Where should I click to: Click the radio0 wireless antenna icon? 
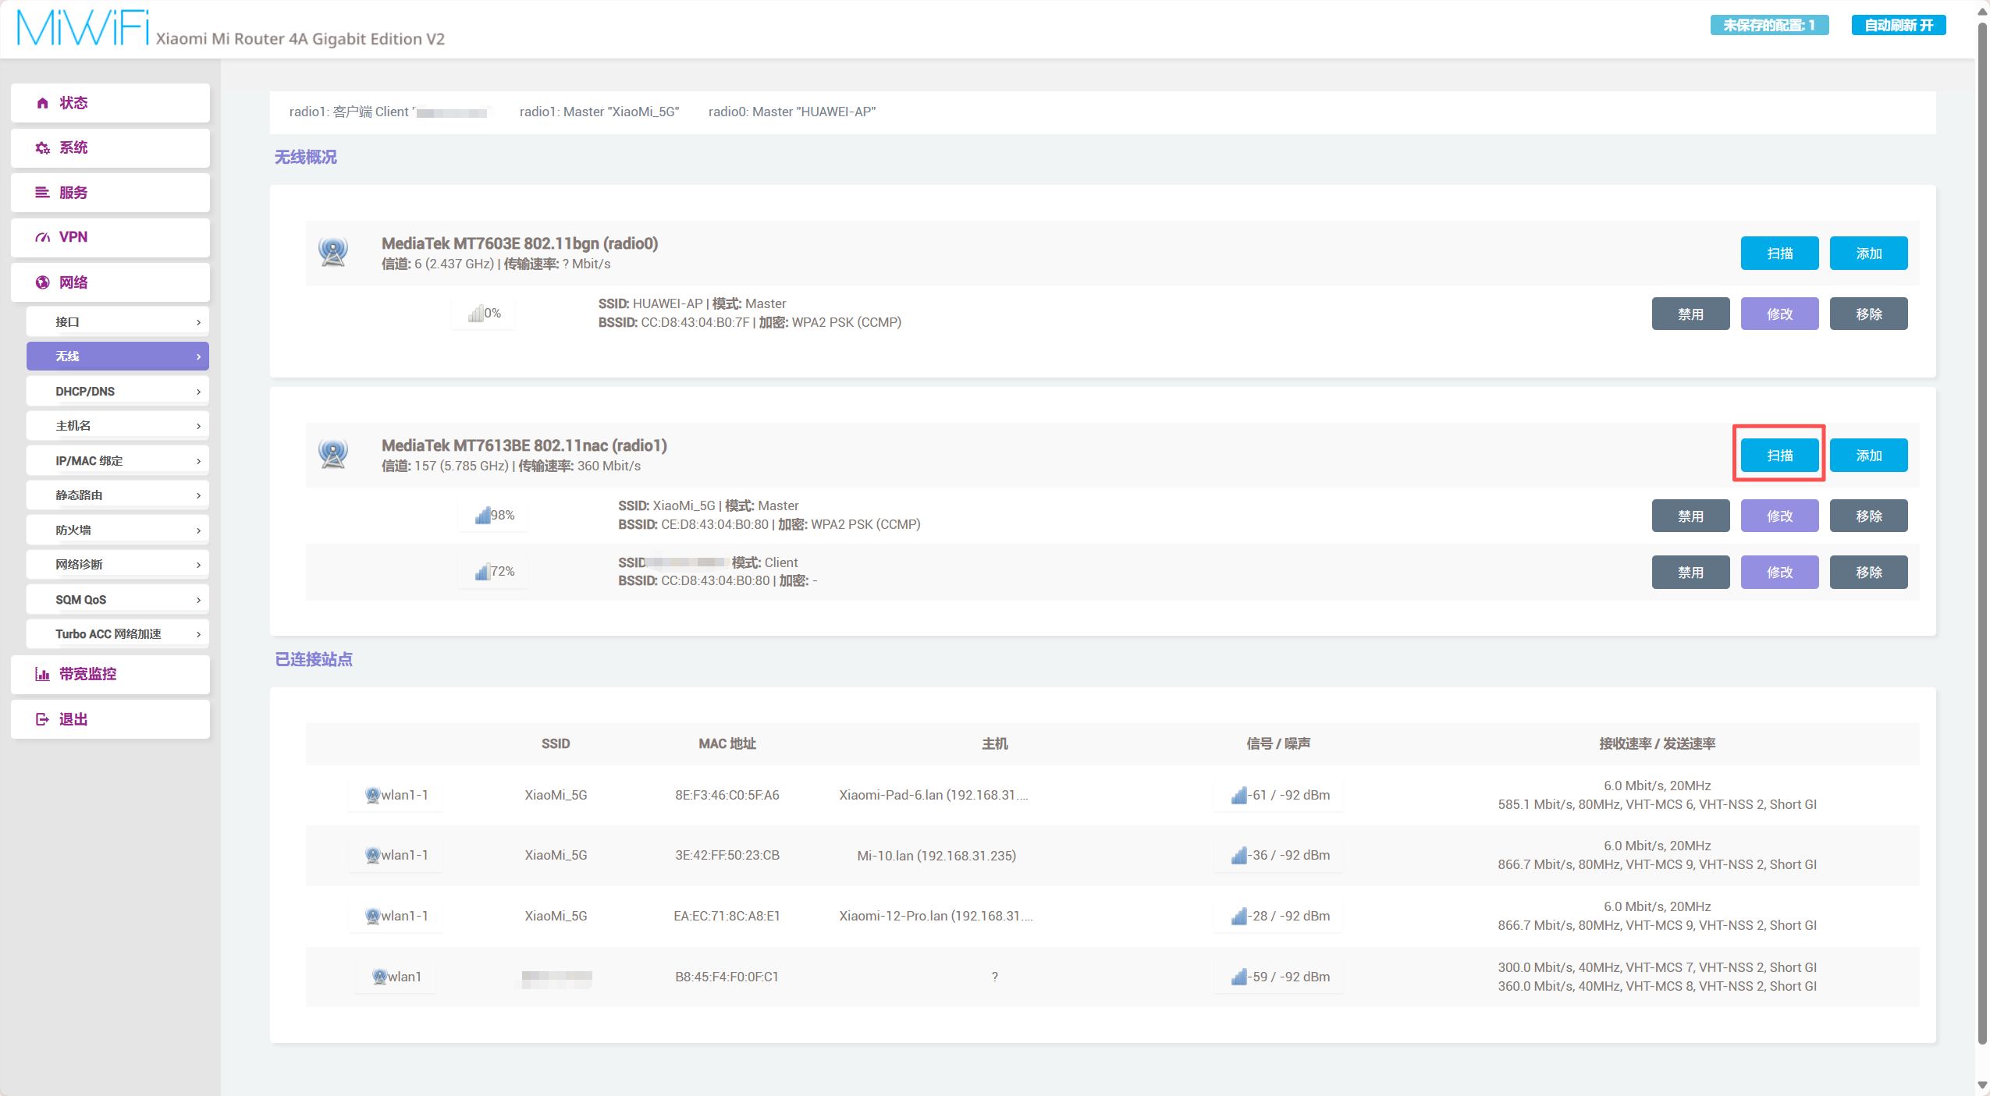click(333, 252)
